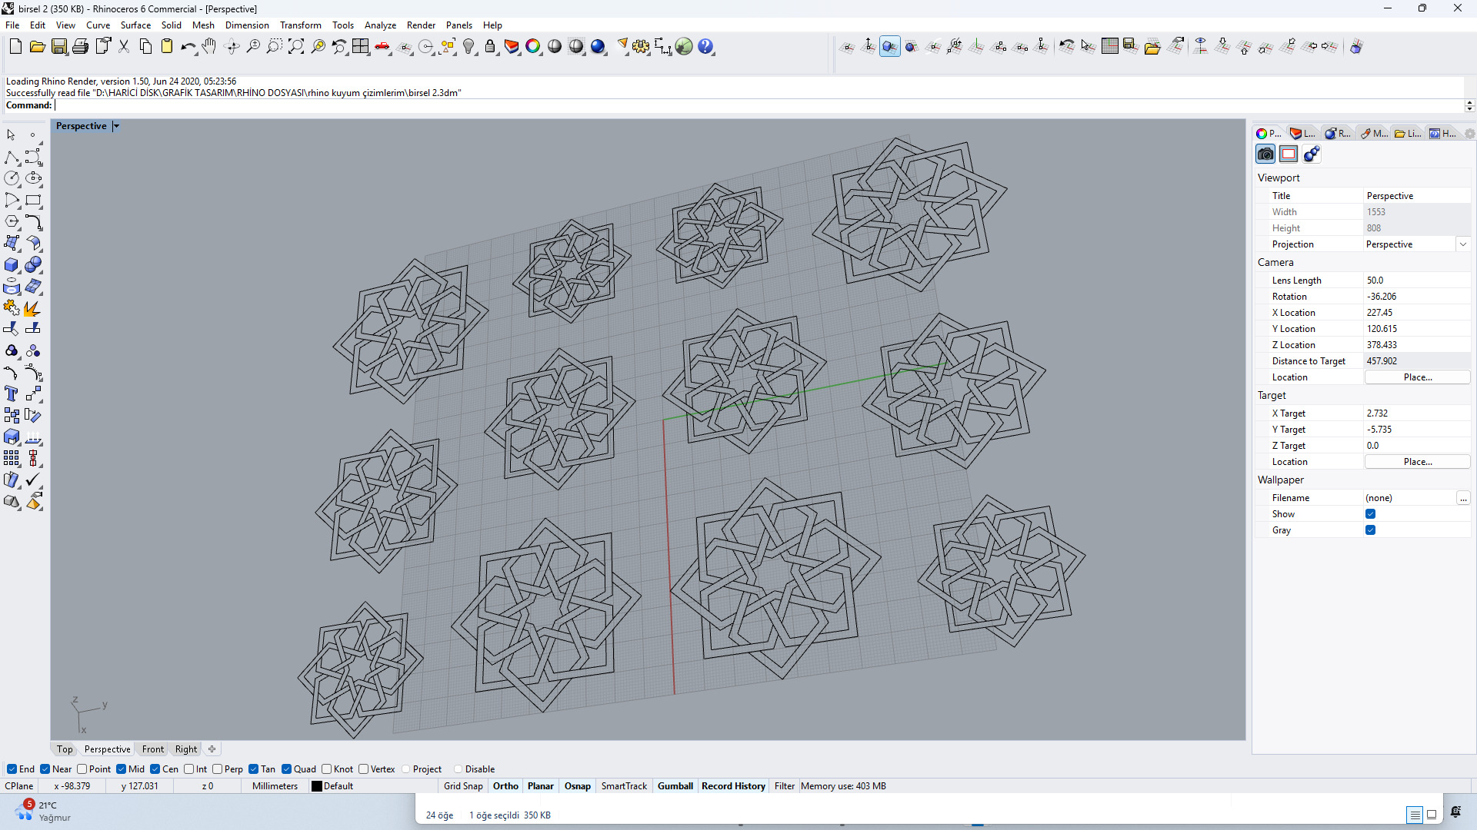Click the New file icon
The height and width of the screenshot is (830, 1477).
pyautogui.click(x=15, y=47)
